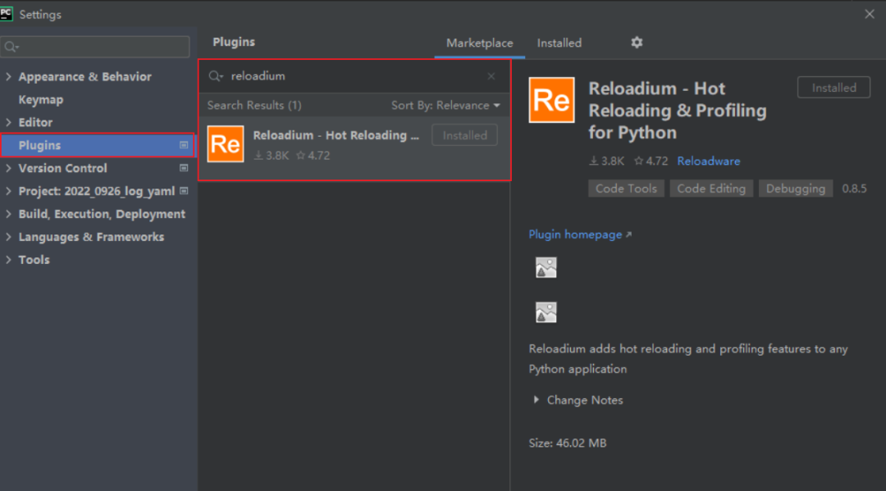Click the Search Results (1) label
886x491 pixels.
[x=254, y=106]
